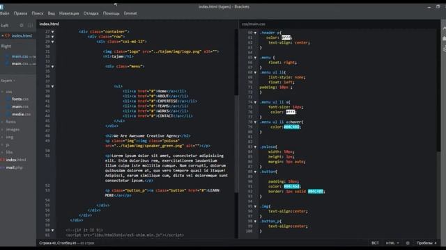Click #04C4DD border color on line 92

click(x=316, y=192)
